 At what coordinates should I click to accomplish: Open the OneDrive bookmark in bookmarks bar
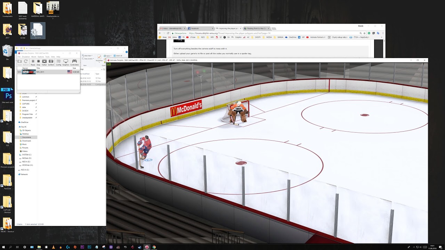click(291, 37)
